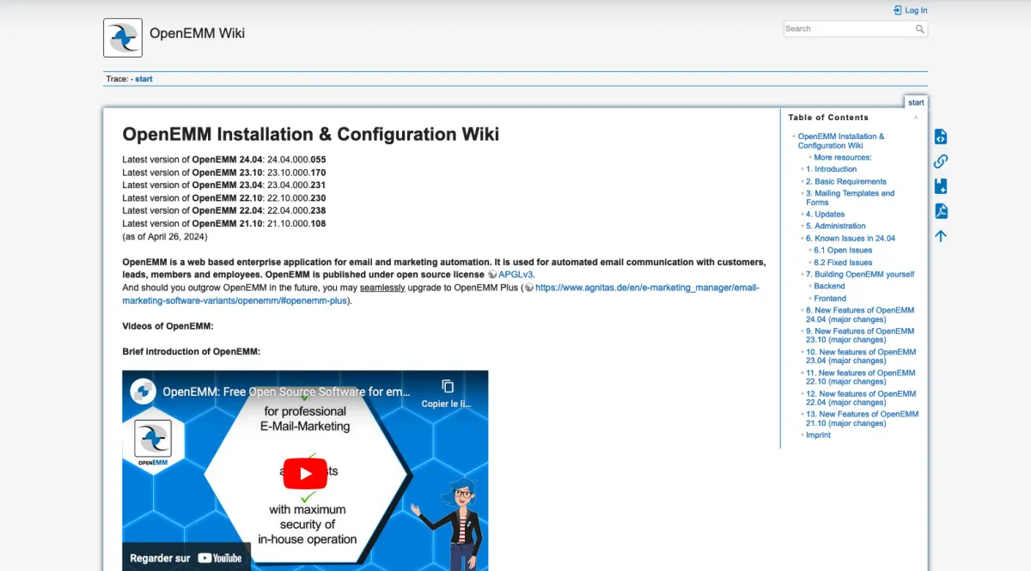Click the 'OpenEMM Wiki' site title

click(x=197, y=33)
